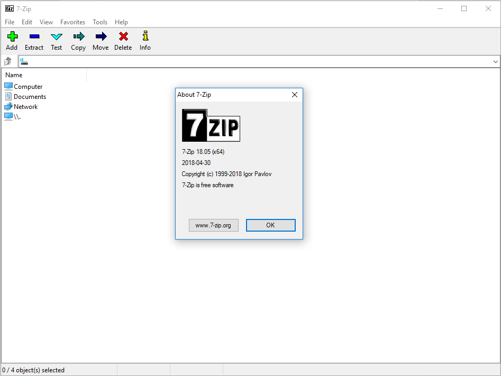Click the red Delete toolbar icon
Image resolution: width=501 pixels, height=376 pixels.
pyautogui.click(x=123, y=36)
